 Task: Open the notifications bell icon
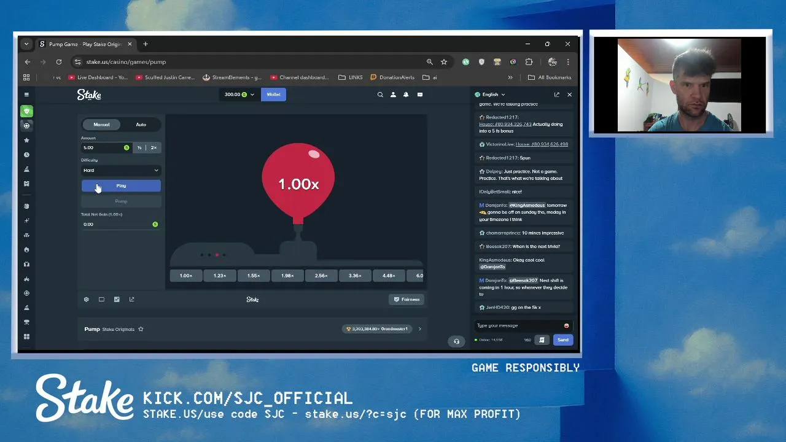coord(406,95)
